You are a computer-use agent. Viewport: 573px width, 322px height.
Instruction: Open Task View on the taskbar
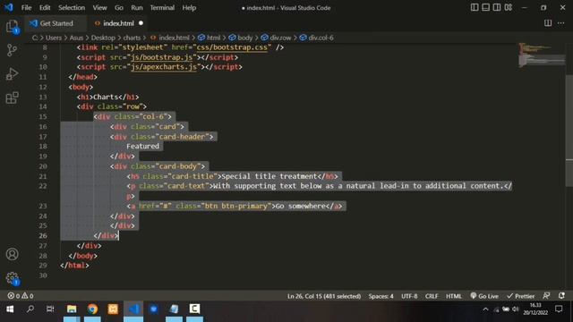[50, 309]
